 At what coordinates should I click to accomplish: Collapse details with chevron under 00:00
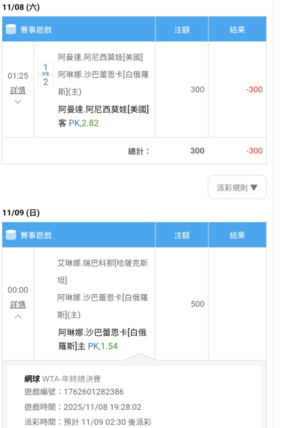[18, 317]
